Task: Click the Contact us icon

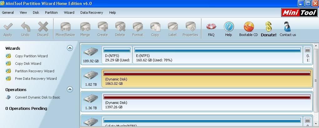Action: 287,27
